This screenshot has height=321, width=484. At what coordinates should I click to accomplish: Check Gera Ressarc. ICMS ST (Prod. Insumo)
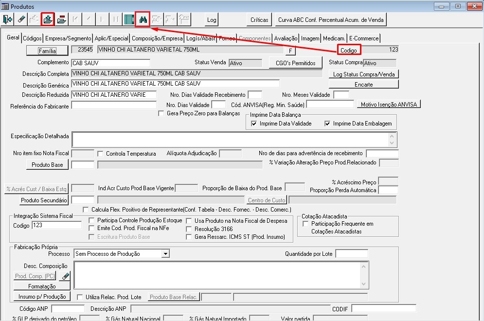click(189, 237)
